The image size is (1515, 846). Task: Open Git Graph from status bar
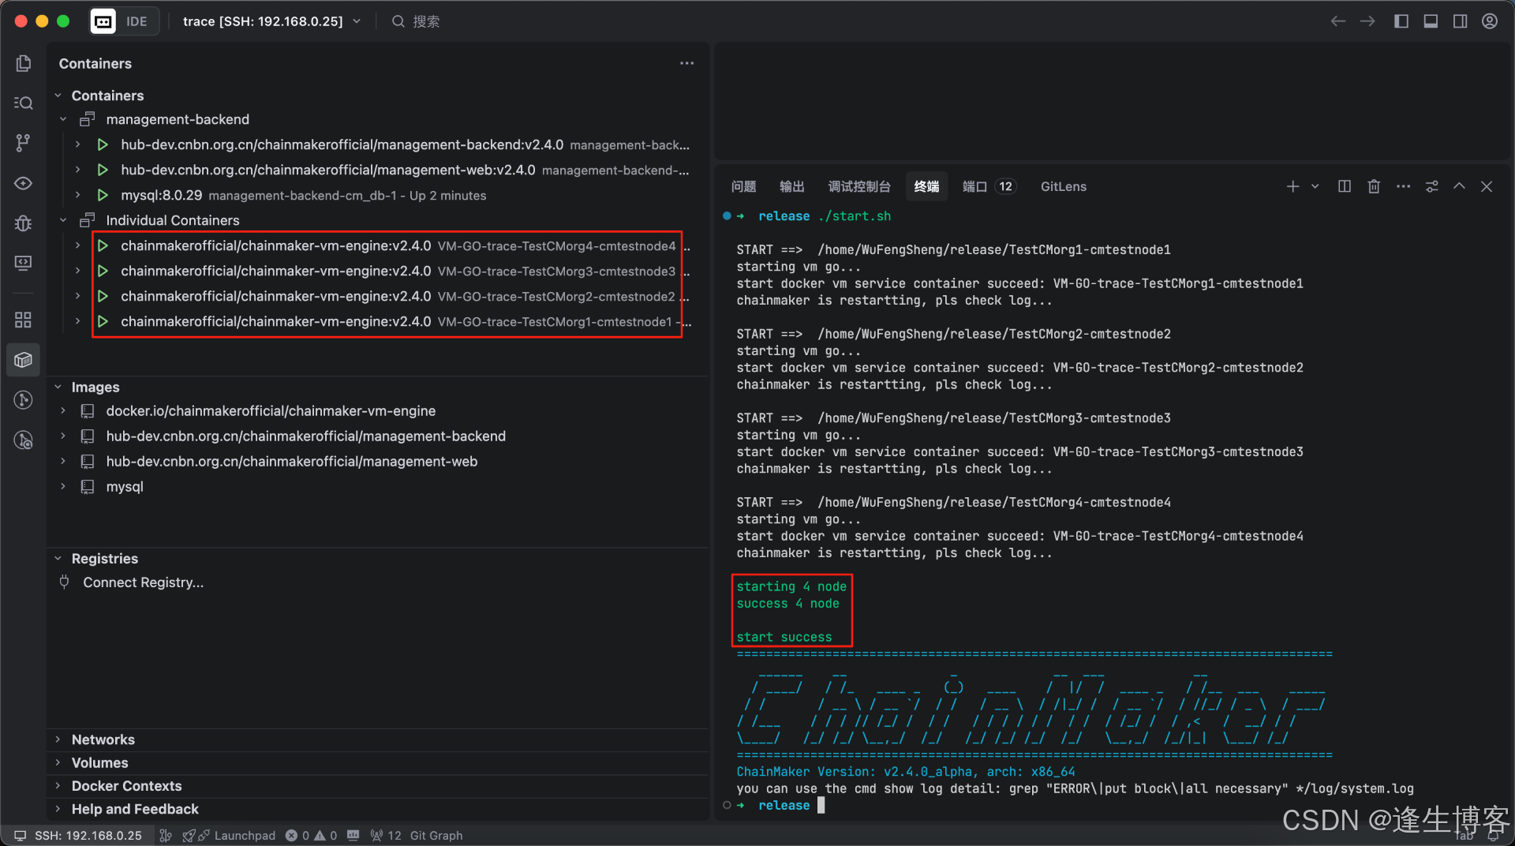(x=436, y=835)
